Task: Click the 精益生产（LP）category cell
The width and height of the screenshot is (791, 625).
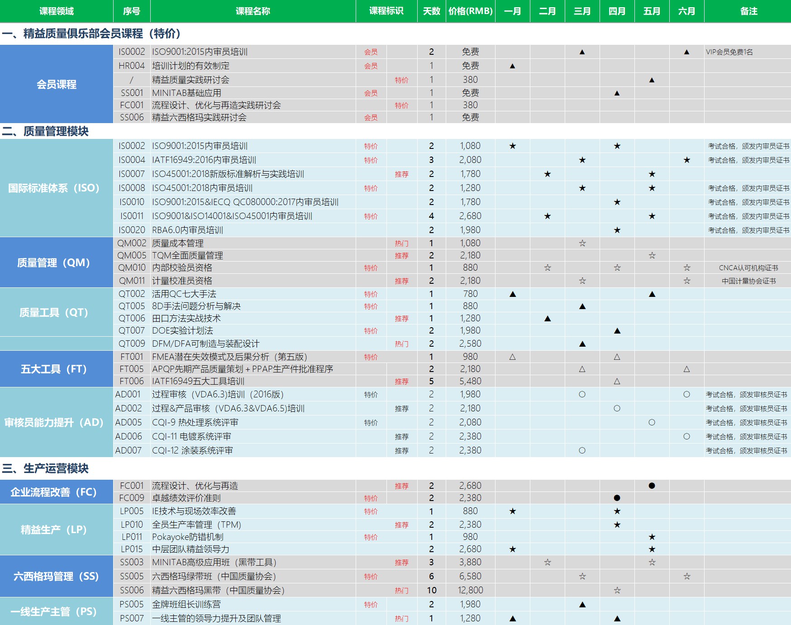Action: 56,530
